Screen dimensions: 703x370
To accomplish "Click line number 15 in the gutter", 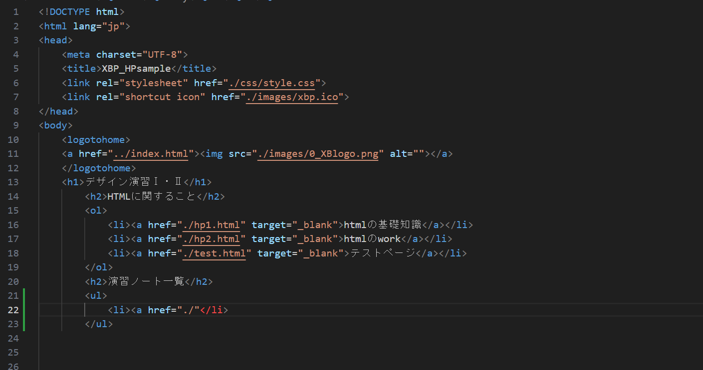I will pos(13,211).
